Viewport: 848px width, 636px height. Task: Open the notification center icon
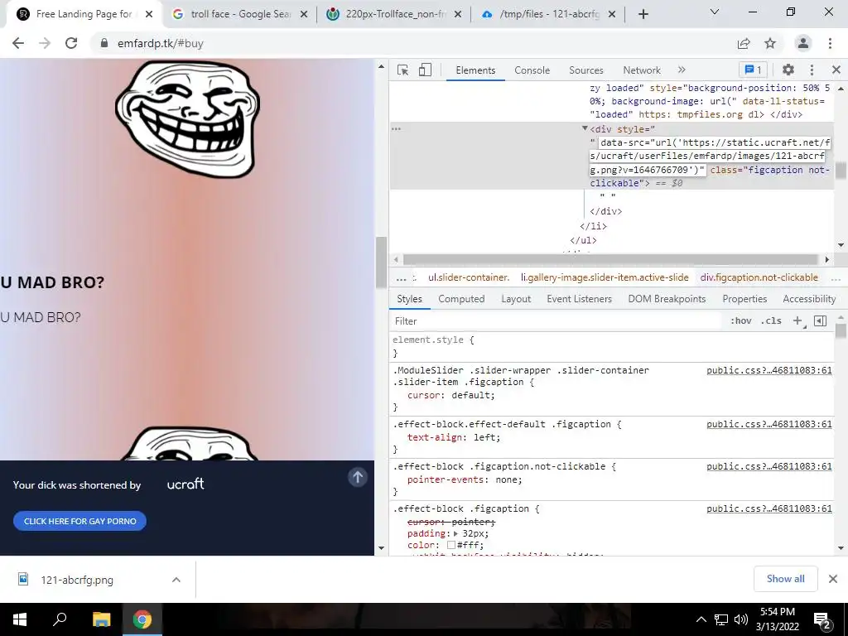click(822, 620)
